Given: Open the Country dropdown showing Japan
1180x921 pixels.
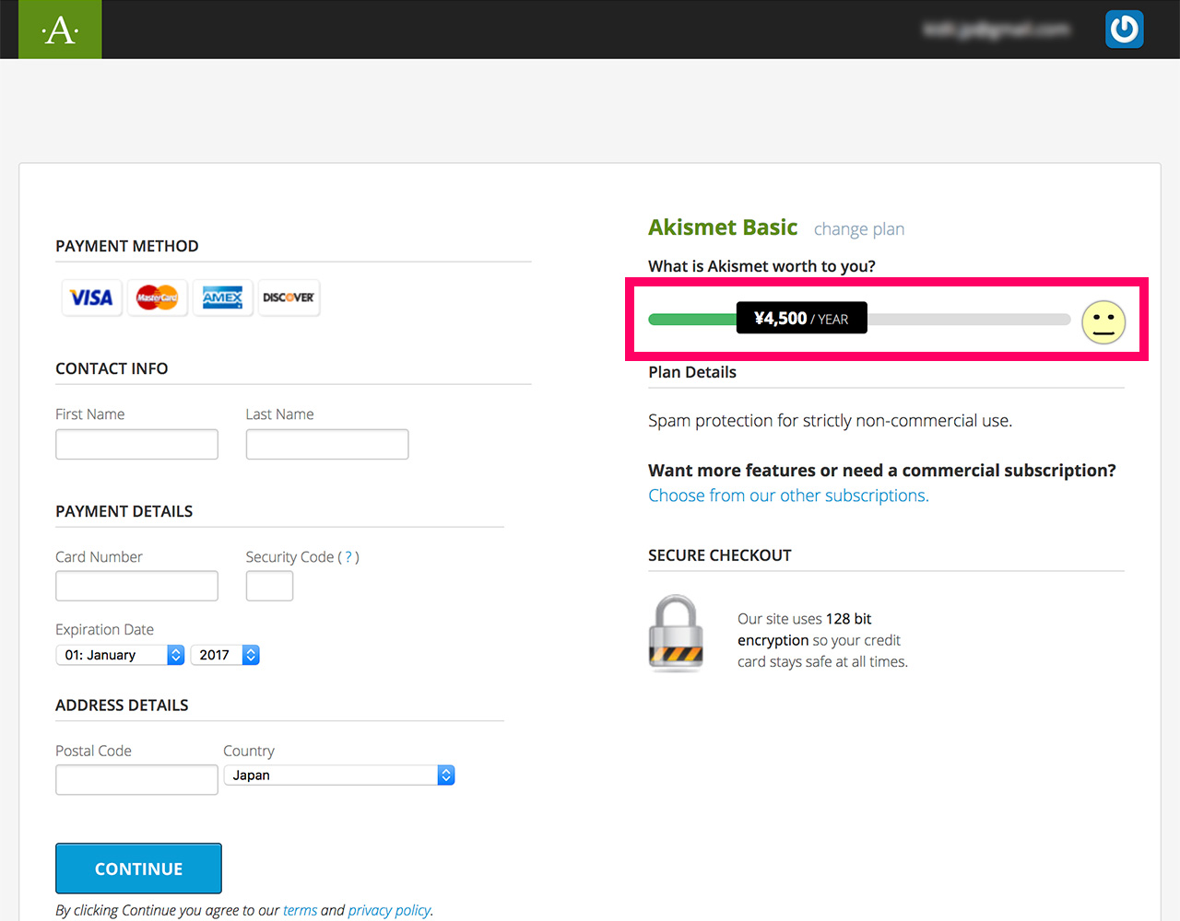Looking at the screenshot, I should (x=339, y=775).
